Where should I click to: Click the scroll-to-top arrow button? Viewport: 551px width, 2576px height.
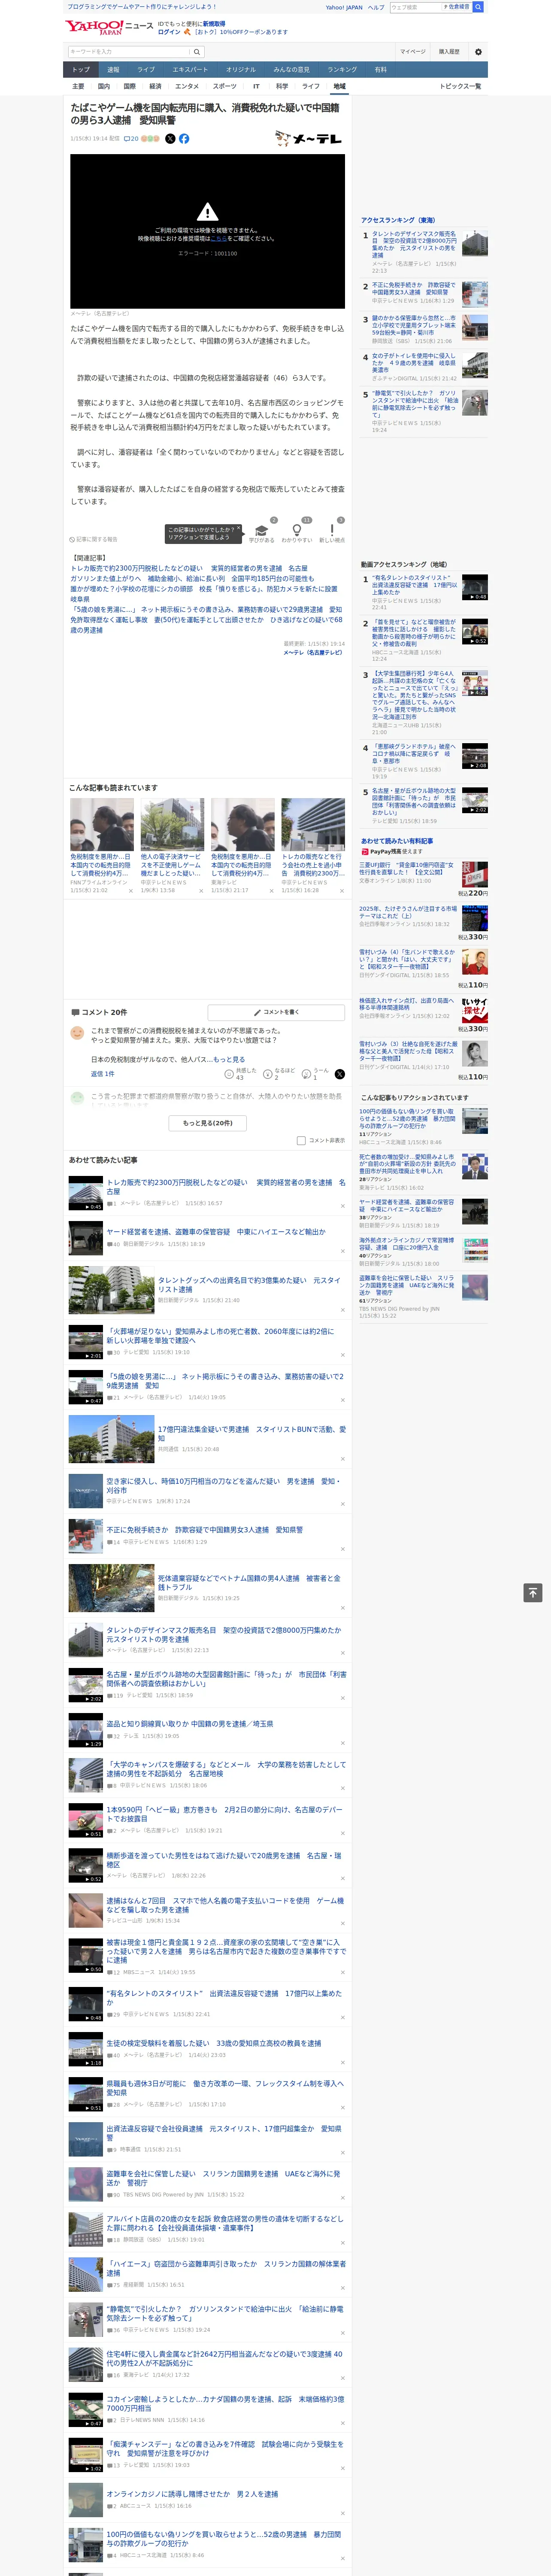coord(533,1593)
